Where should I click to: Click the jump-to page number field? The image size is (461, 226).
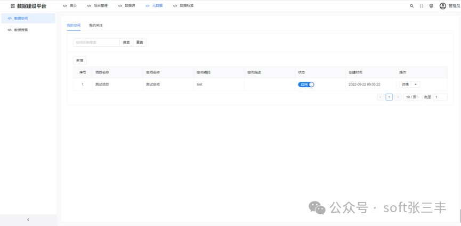click(x=440, y=97)
